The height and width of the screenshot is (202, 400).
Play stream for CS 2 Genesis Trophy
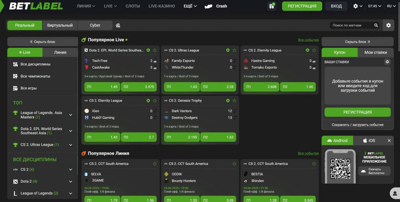[228, 100]
